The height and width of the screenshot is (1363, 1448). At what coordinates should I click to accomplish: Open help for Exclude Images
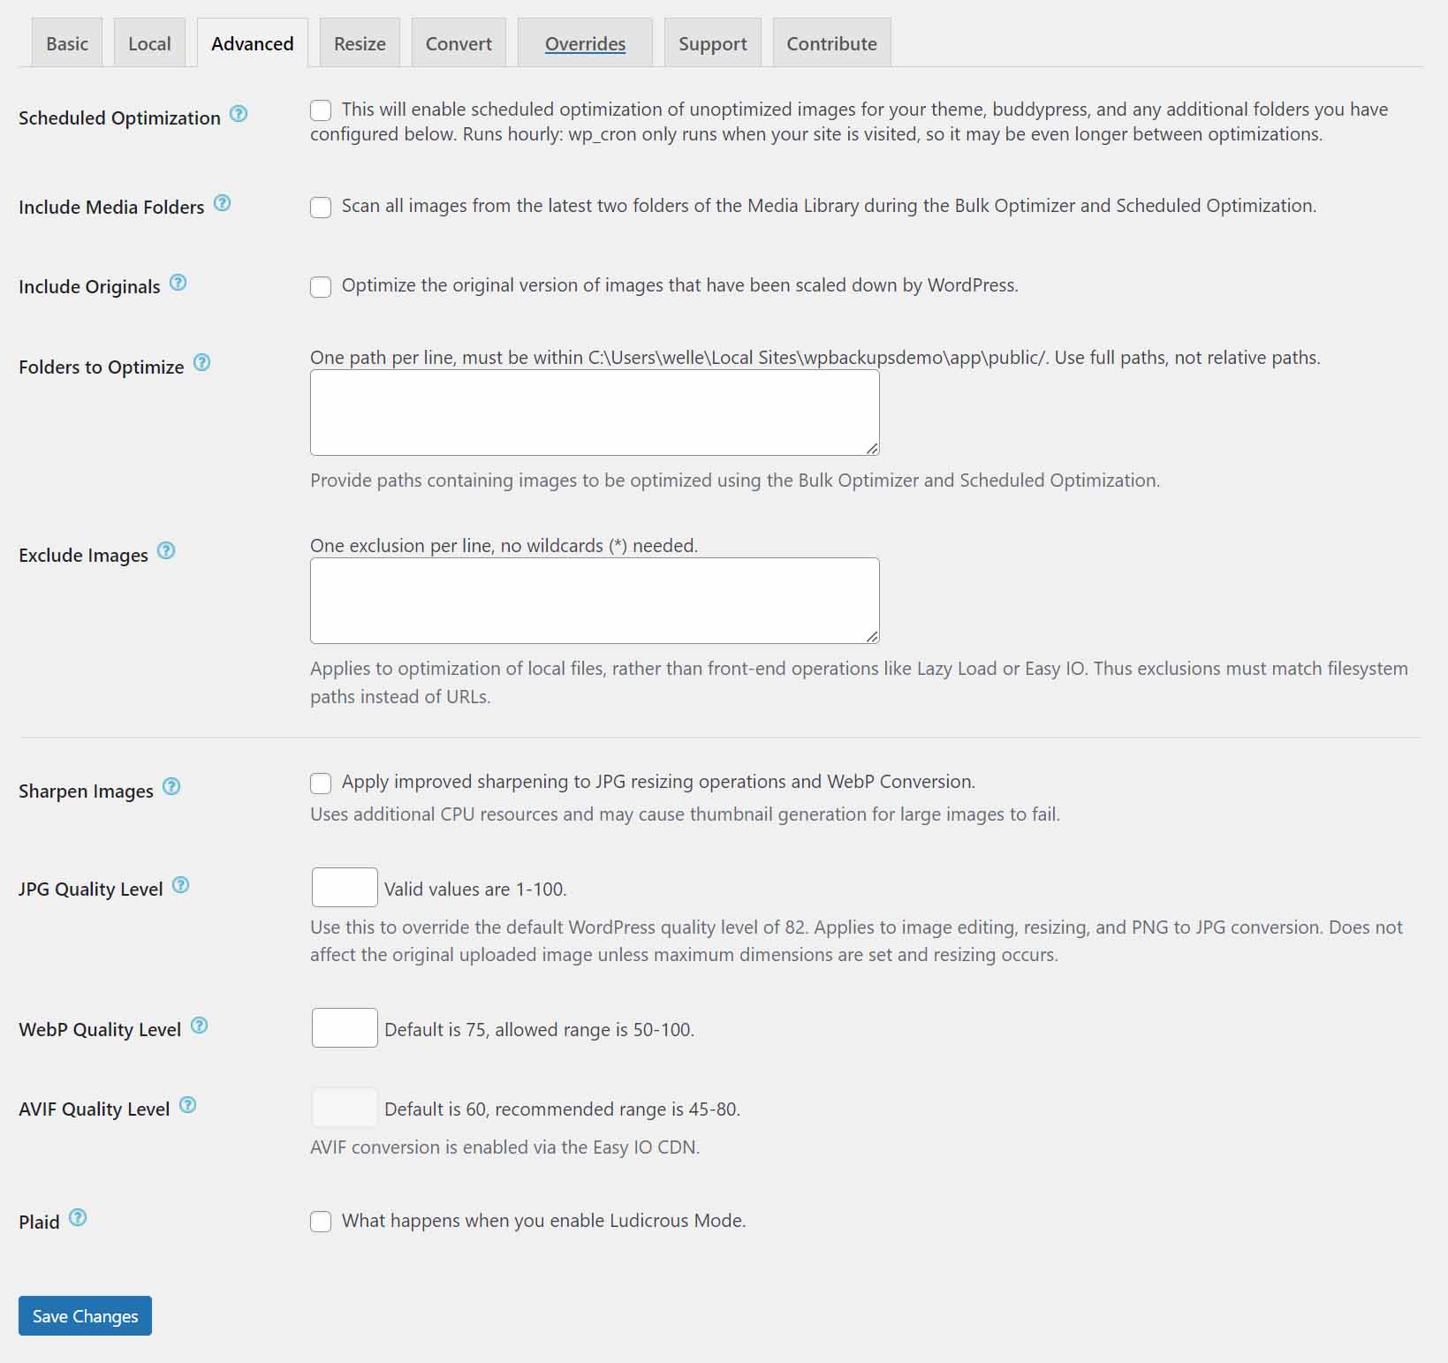click(x=165, y=550)
